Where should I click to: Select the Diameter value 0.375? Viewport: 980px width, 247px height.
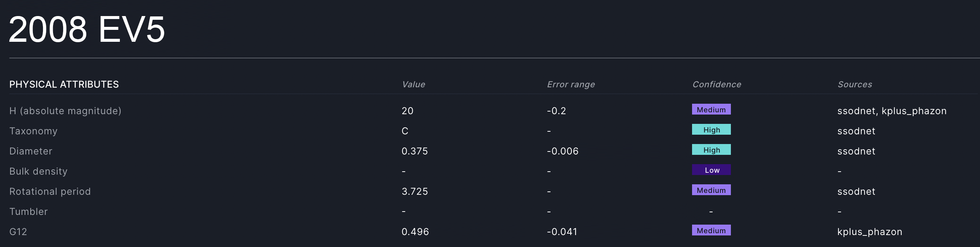coord(414,151)
